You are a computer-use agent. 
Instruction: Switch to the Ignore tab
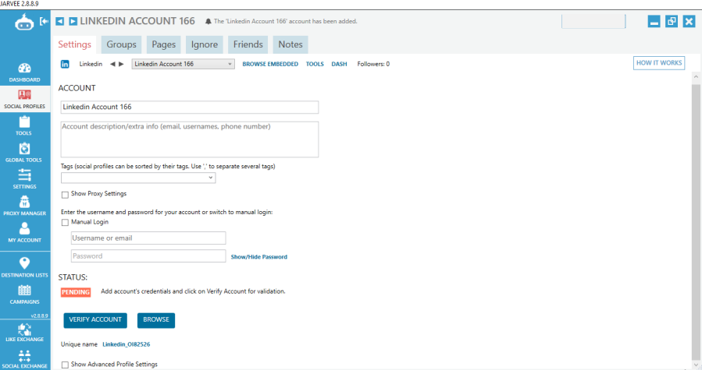point(205,44)
